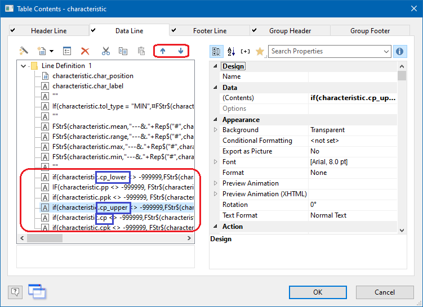This screenshot has width=423, height=307.
Task: Click the paste clipboard icon
Action: tap(141, 51)
